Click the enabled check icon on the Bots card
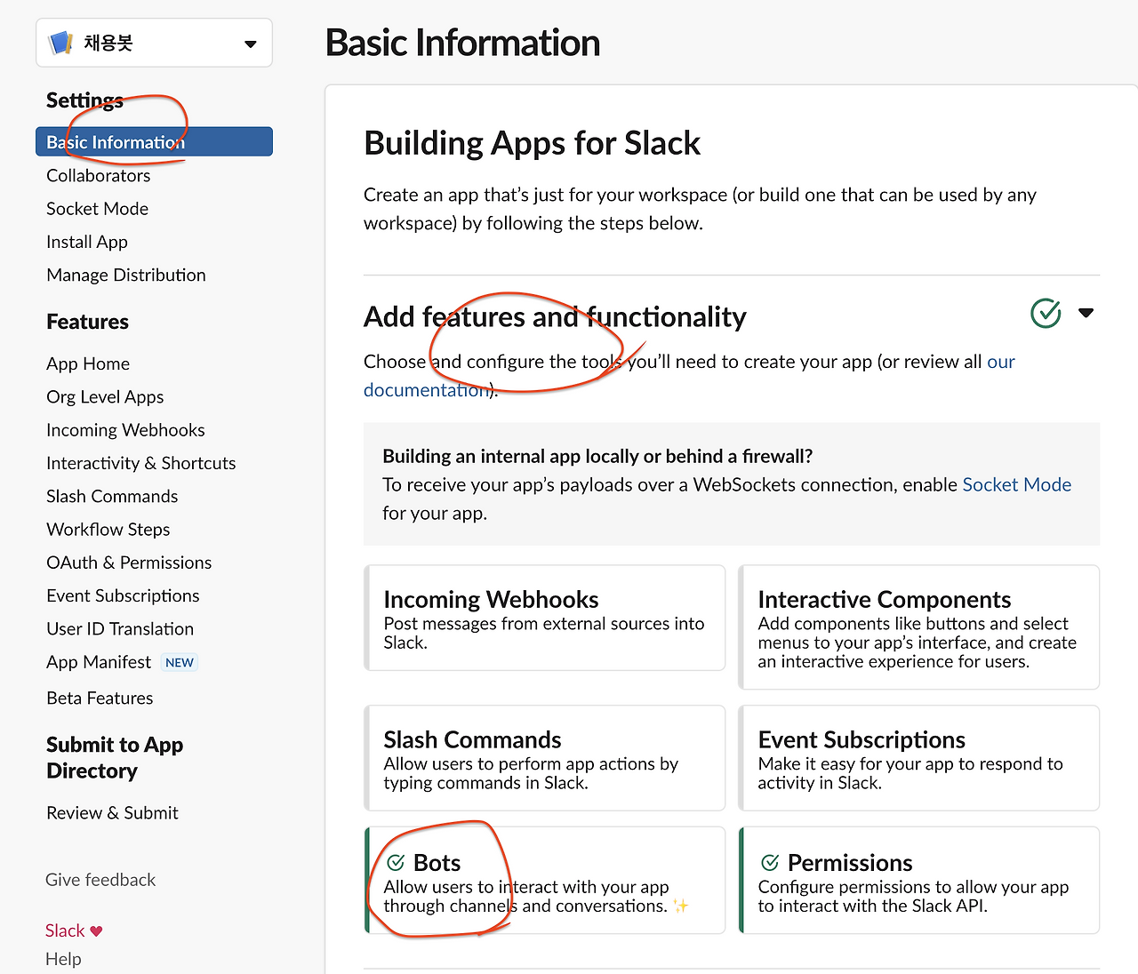Viewport: 1138px width, 974px height. (x=395, y=861)
